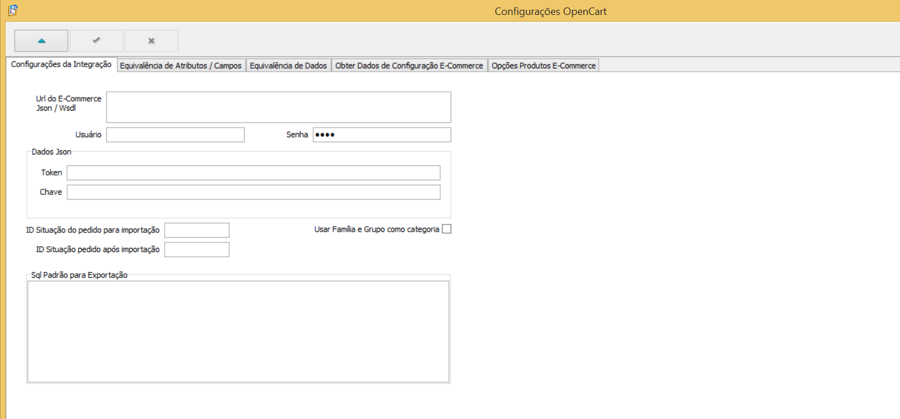Open the Configurações da Integração tab

click(61, 65)
